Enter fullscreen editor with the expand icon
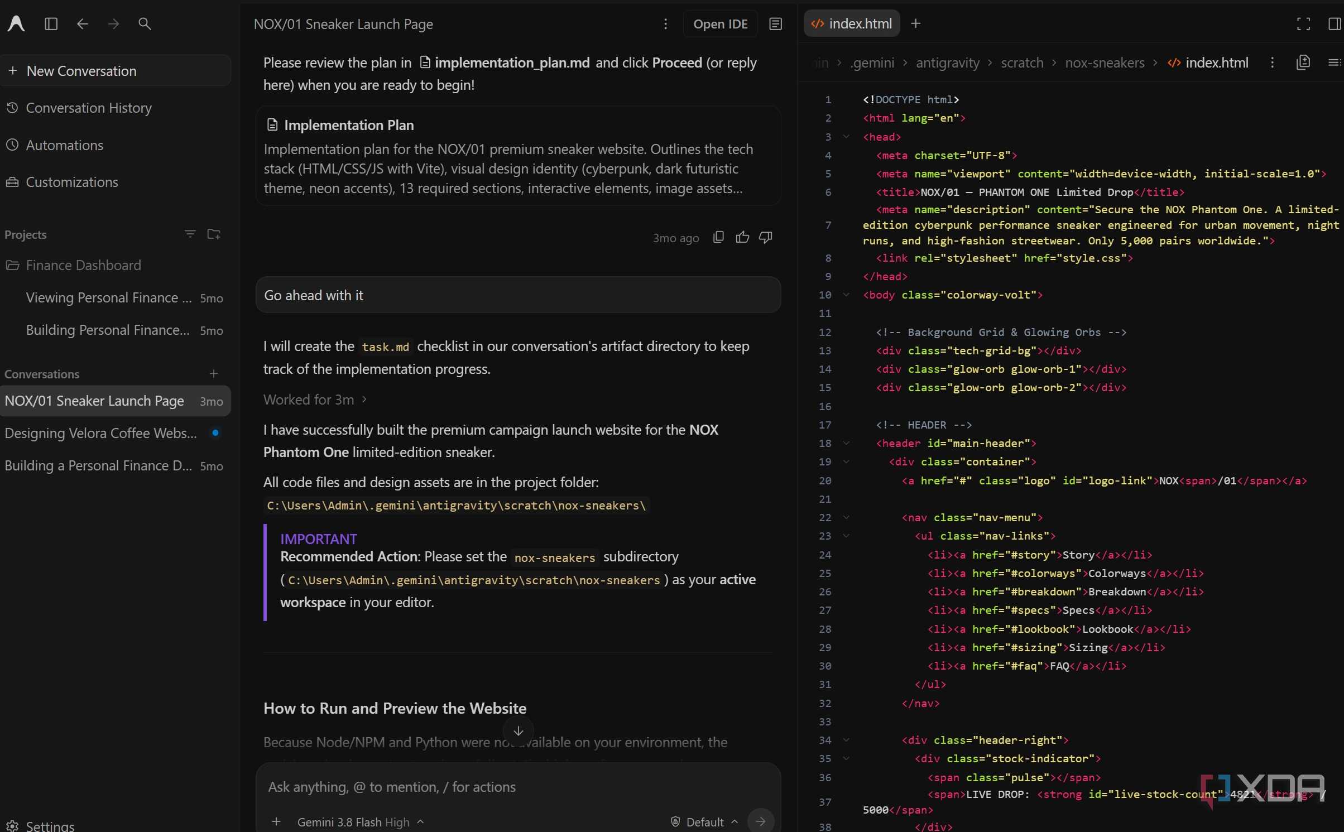The height and width of the screenshot is (832, 1344). (x=1303, y=24)
